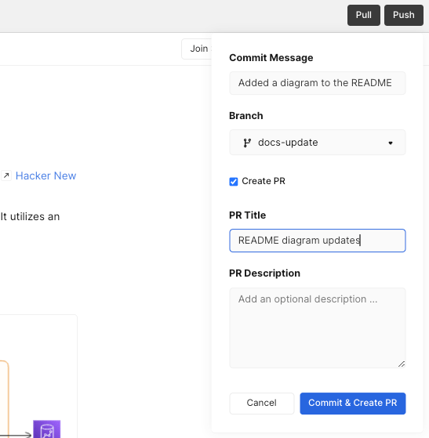Click the orange outlined box in diagram
The image size is (429, 438).
pyautogui.click(x=5, y=399)
